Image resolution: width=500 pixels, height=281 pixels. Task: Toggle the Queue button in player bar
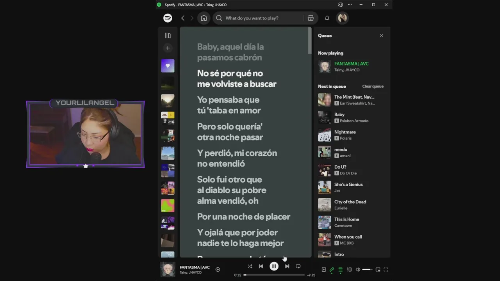coord(341,270)
